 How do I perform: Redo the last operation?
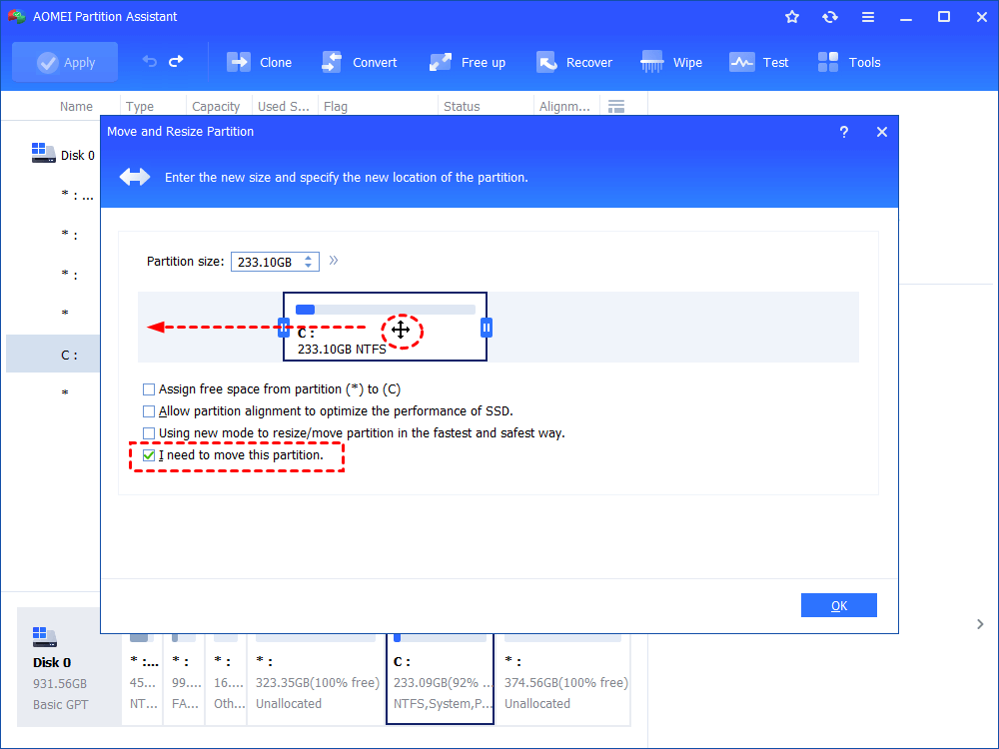[176, 61]
